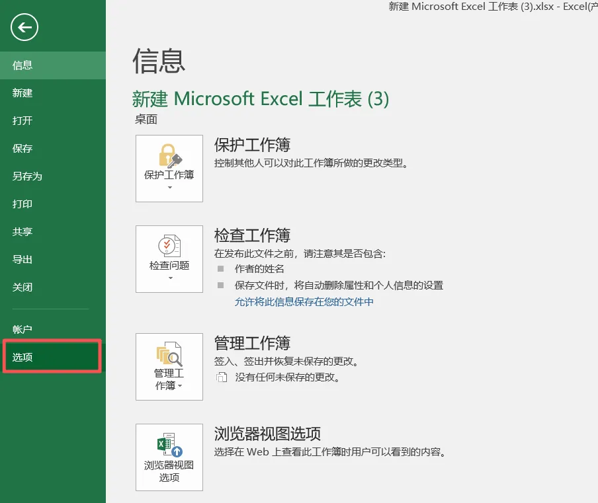
Task: Choose 导出 in the left panel
Action: pos(53,260)
